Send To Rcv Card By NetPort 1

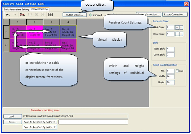(40, 122)
